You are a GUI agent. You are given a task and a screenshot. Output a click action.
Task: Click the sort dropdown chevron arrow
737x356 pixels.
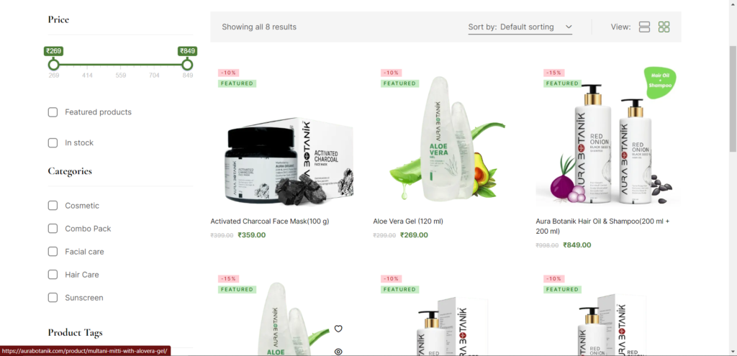569,27
